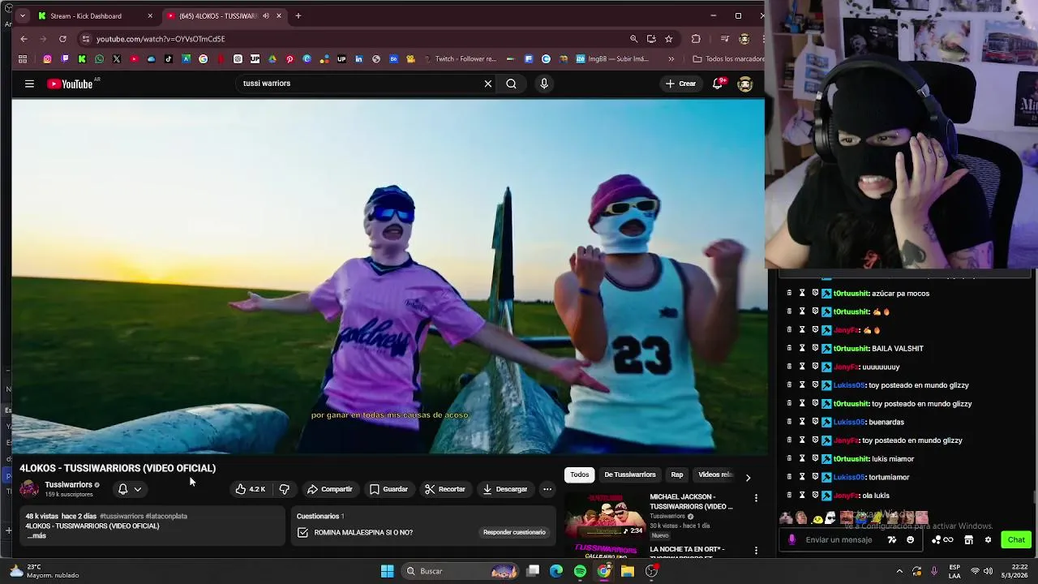Open a new browser tab
This screenshot has height=584, width=1038.
(298, 15)
